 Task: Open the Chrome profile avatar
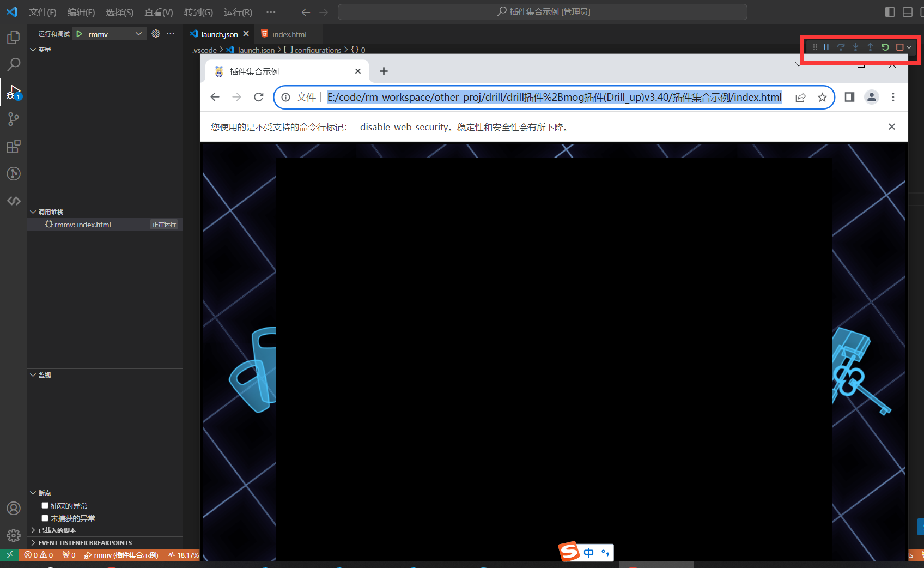coord(872,97)
